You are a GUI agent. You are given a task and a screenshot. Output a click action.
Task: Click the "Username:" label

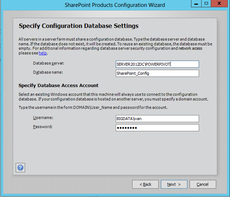click(x=43, y=117)
